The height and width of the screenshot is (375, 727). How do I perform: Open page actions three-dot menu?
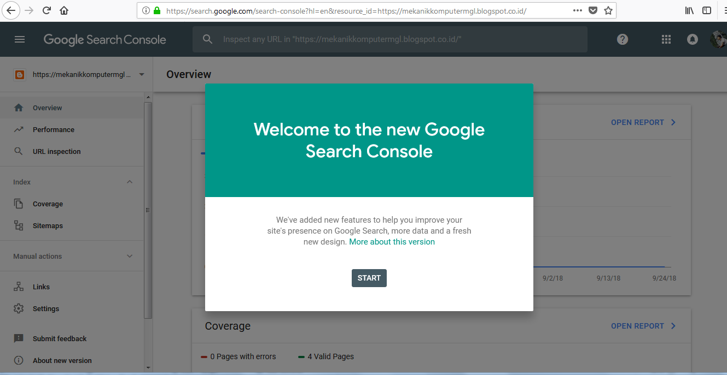tap(578, 10)
